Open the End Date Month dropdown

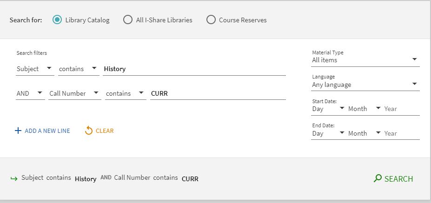pos(364,133)
